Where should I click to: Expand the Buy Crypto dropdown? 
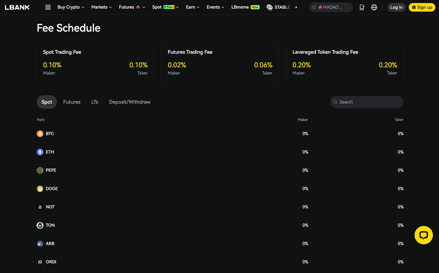71,7
